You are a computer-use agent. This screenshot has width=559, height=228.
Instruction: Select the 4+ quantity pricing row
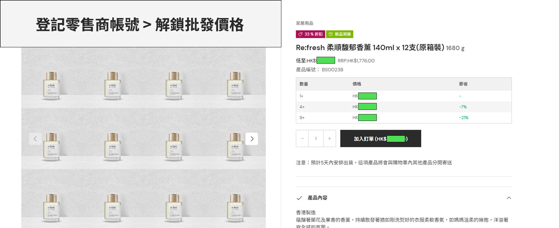[404, 107]
